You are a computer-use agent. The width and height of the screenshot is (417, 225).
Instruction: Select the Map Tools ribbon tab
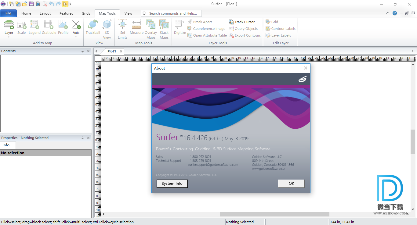107,13
